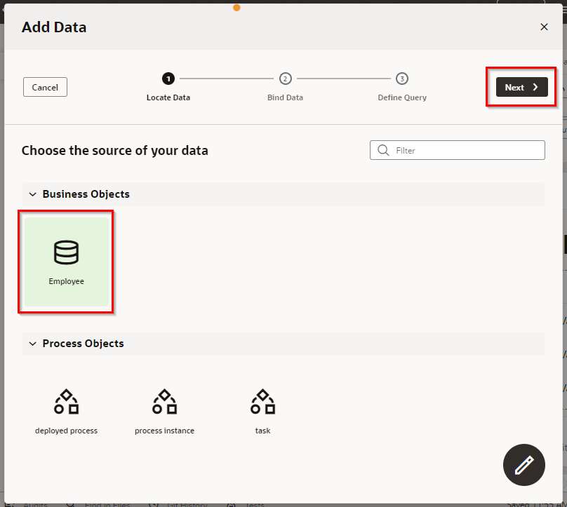Click the Add Data dialog title
The width and height of the screenshot is (567, 507).
[54, 27]
